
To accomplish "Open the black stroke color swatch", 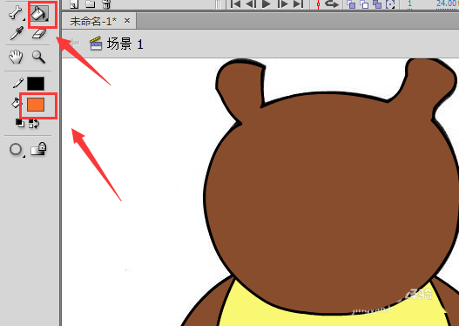I will [x=36, y=84].
